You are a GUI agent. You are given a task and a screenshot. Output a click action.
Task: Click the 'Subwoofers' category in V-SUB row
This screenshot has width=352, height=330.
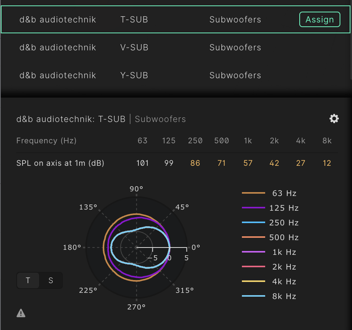pos(235,47)
